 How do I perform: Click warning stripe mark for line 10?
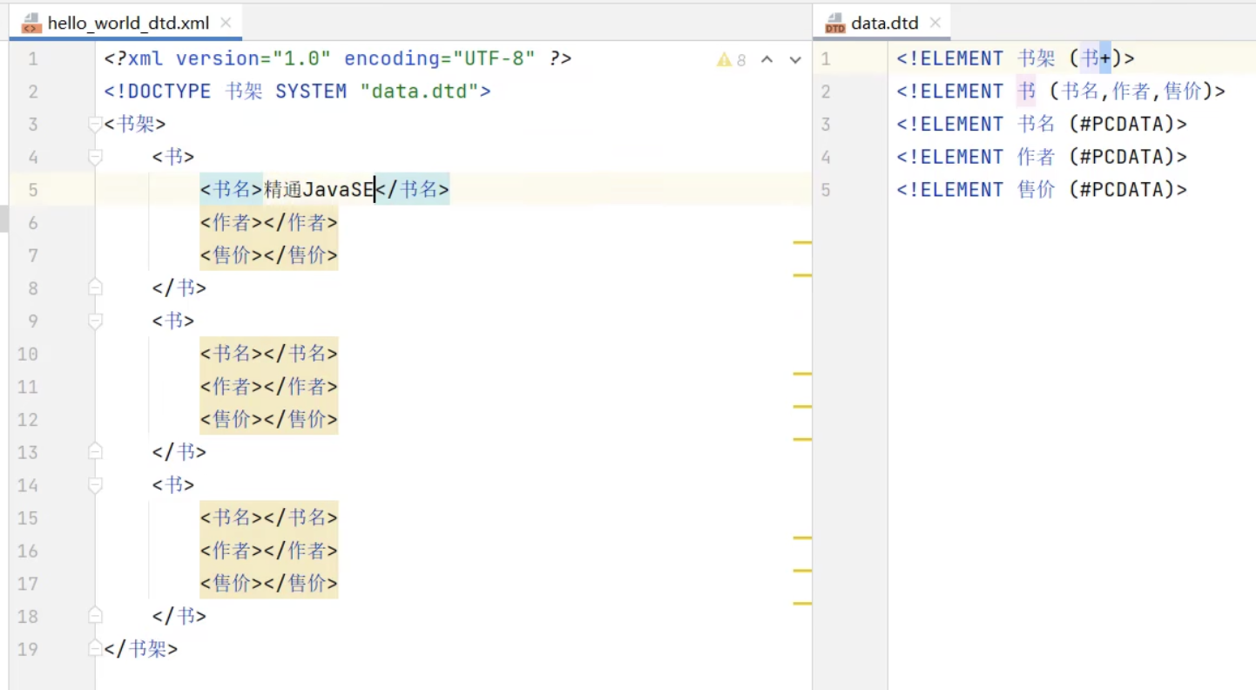click(x=802, y=374)
